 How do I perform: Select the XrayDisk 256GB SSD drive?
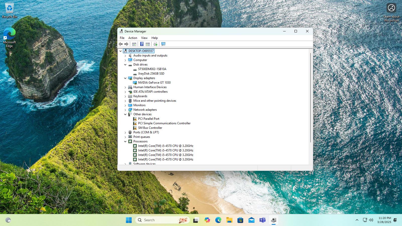point(151,74)
